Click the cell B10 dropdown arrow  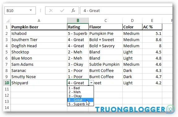coord(91,83)
